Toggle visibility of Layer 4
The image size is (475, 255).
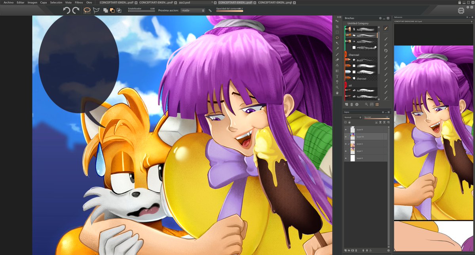coord(346,158)
